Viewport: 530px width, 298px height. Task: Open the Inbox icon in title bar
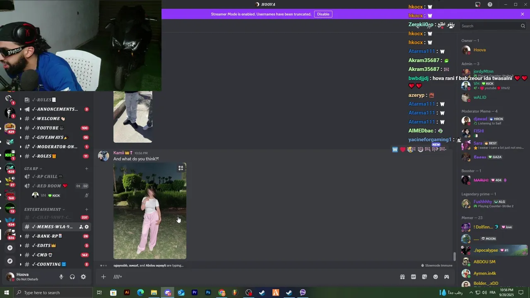click(x=478, y=5)
